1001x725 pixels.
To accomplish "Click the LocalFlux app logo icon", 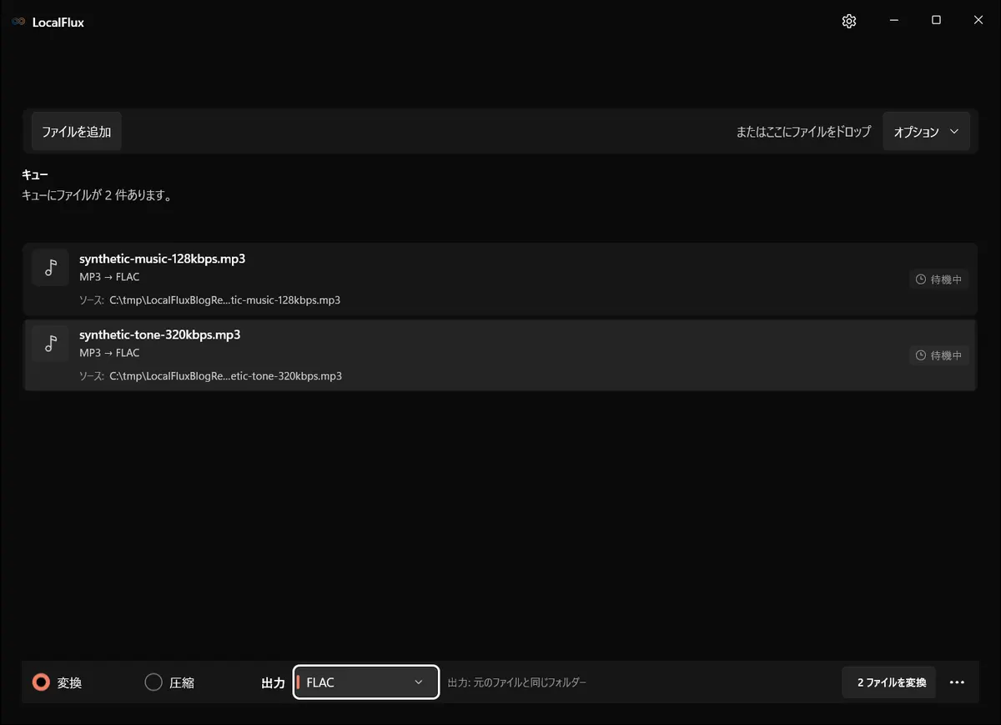I will [18, 23].
